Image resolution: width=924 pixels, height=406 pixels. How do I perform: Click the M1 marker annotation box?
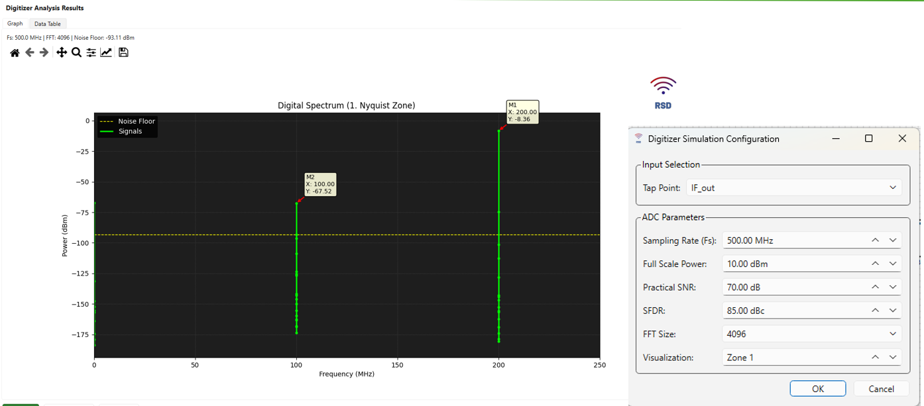522,112
